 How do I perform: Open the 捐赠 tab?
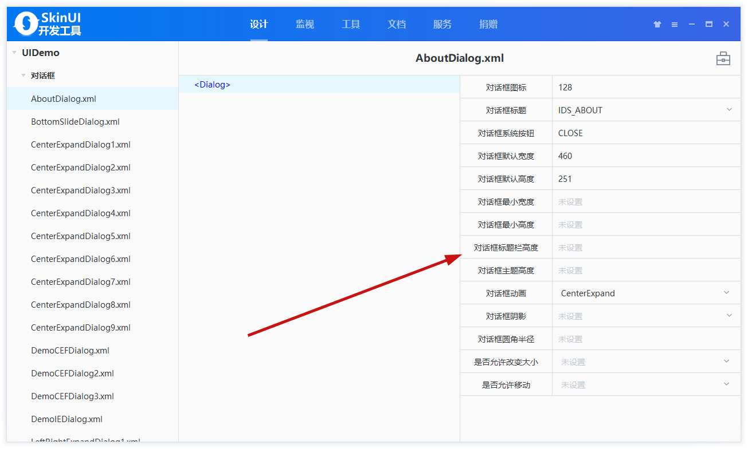point(488,24)
